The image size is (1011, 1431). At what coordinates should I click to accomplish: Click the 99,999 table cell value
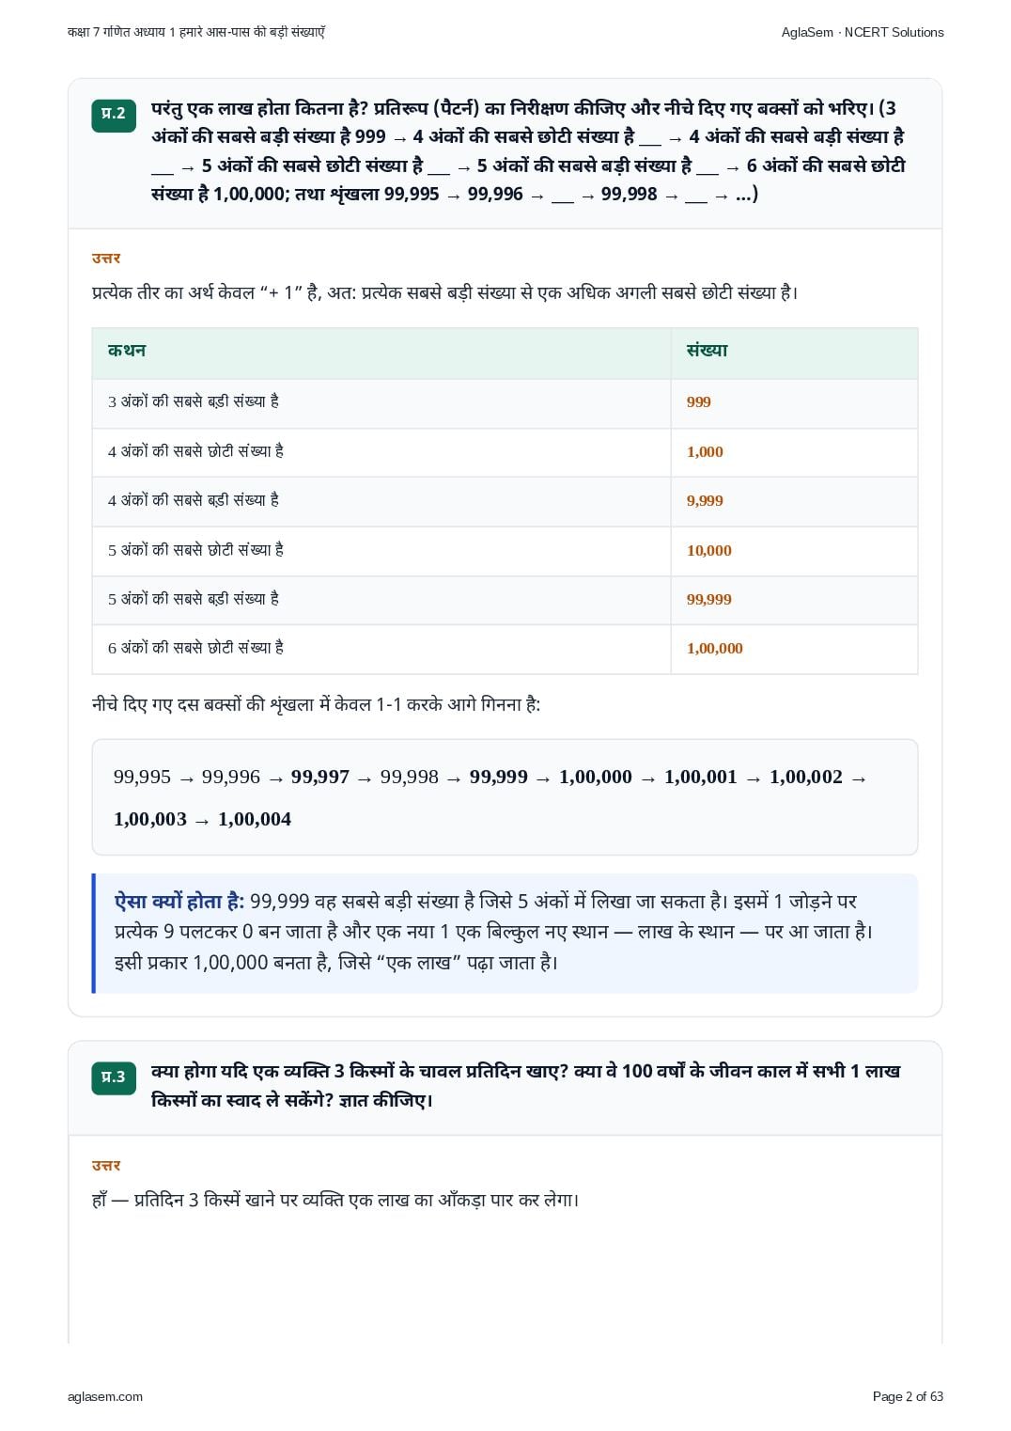click(x=709, y=600)
